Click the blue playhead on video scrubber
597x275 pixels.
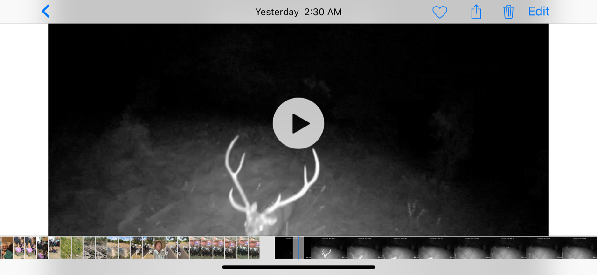[298, 248]
